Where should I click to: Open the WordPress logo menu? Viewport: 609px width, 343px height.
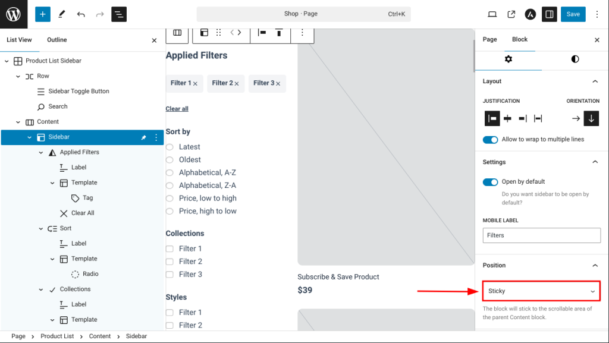[x=14, y=14]
